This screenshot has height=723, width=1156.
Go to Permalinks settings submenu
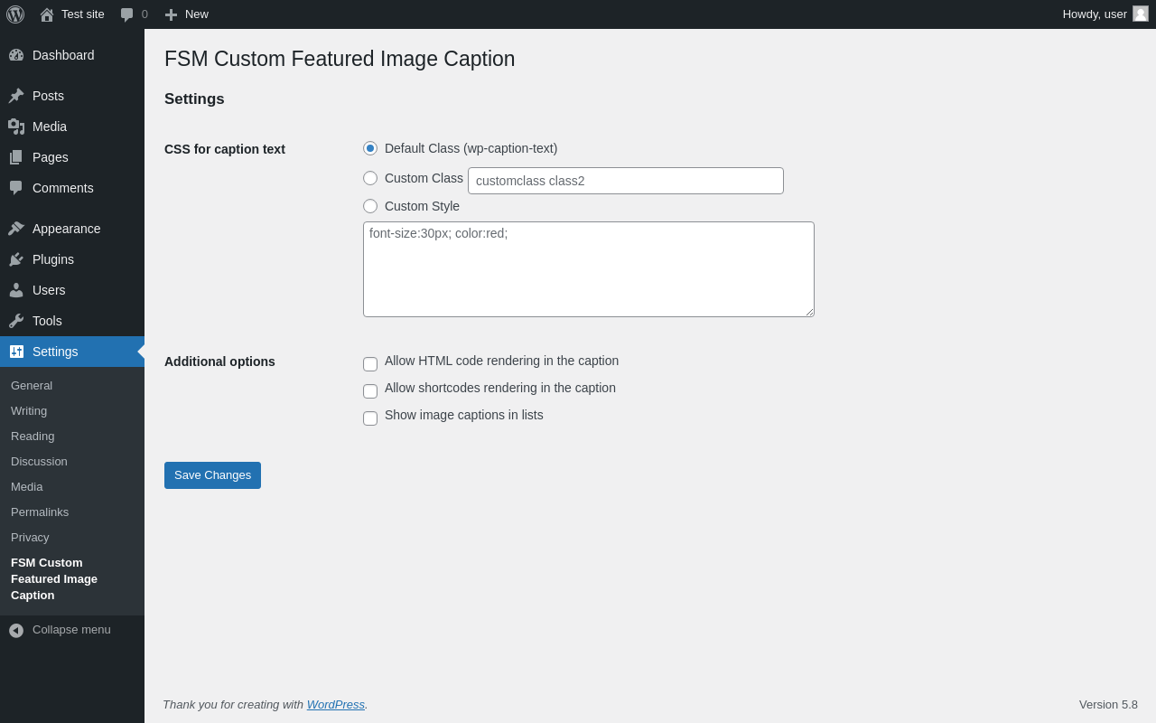(x=40, y=512)
